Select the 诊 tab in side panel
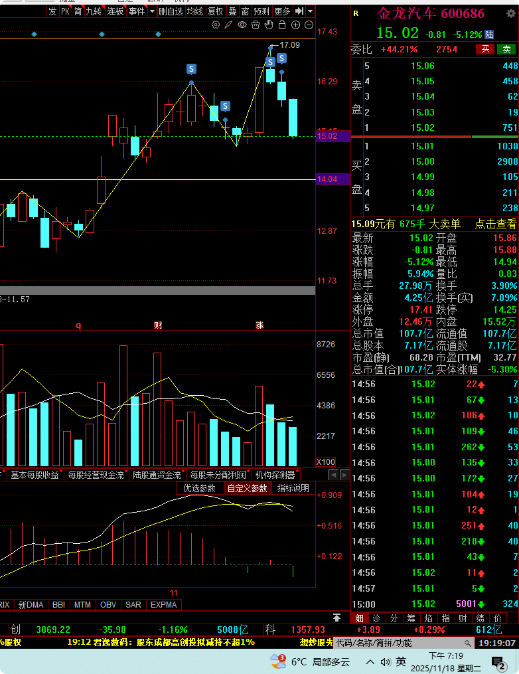This screenshot has width=519, height=674. (376, 618)
